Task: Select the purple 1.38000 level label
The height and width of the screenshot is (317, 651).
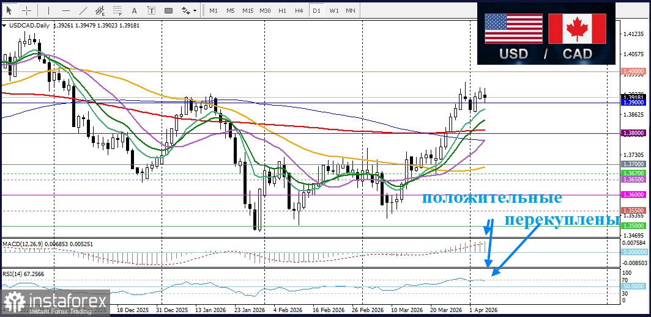Action: coord(634,133)
